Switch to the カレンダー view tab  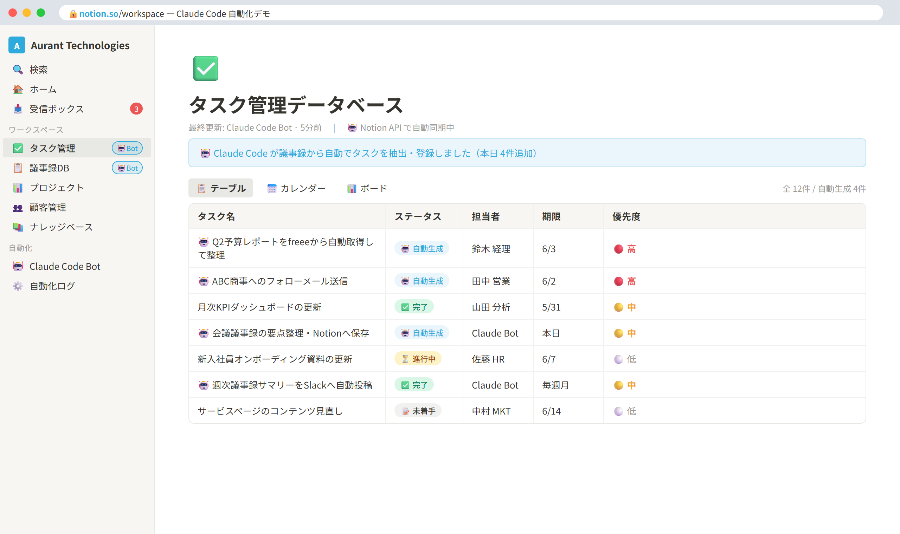tap(296, 188)
